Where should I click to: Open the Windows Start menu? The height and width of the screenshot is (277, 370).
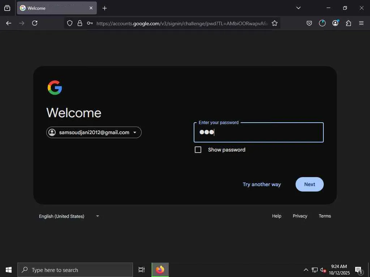pos(9,270)
